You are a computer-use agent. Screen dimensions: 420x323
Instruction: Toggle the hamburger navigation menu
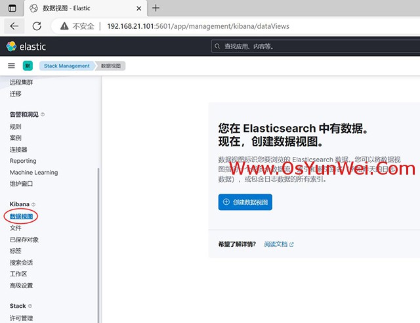[x=11, y=66]
